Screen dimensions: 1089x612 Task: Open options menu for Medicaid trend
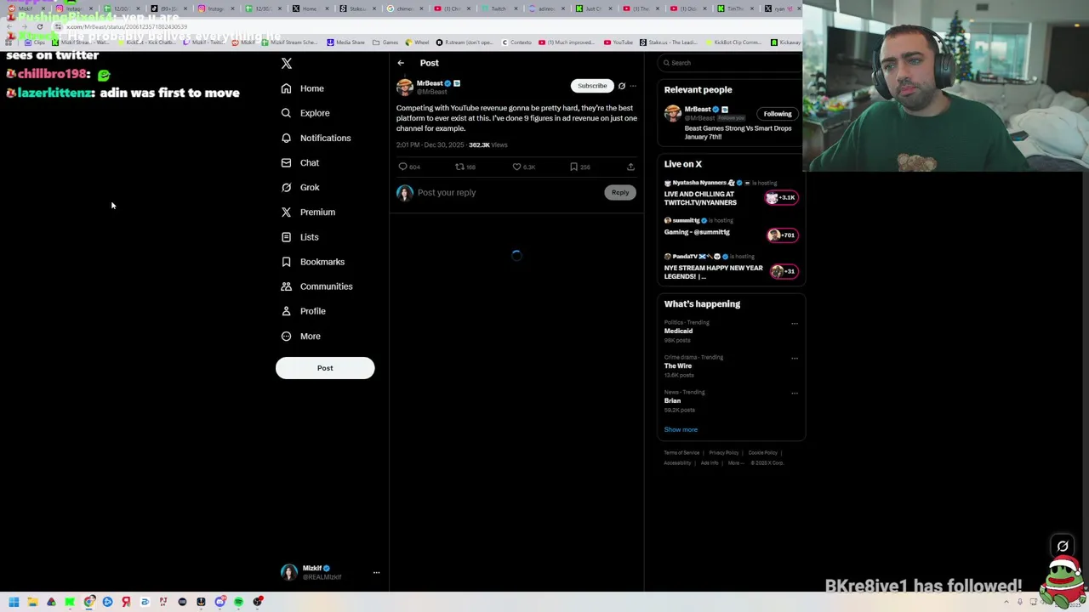pos(795,323)
